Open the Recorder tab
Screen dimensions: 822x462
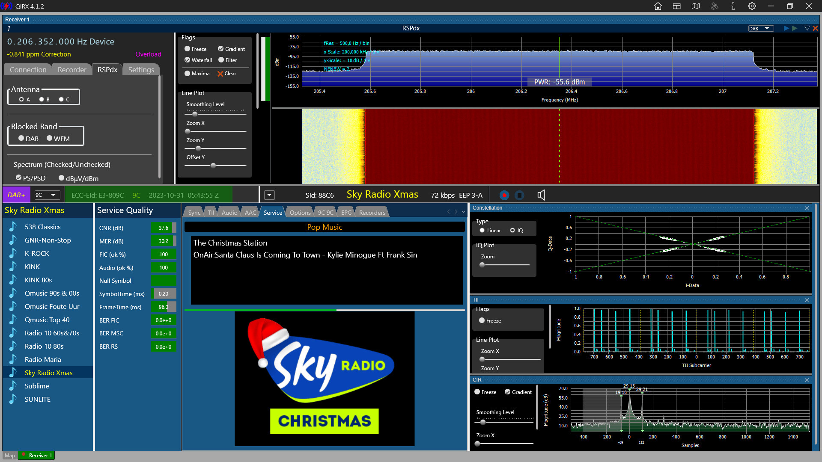point(72,70)
